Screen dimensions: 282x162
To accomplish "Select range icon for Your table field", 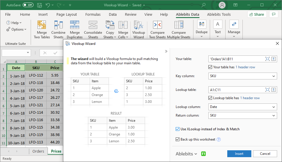I will (267, 59).
